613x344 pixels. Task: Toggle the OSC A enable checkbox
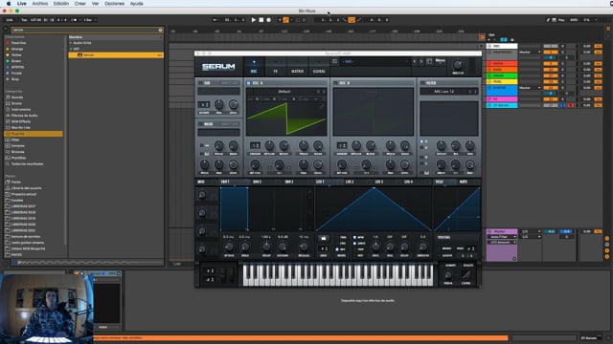249,83
